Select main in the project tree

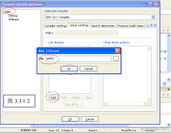point(7,12)
